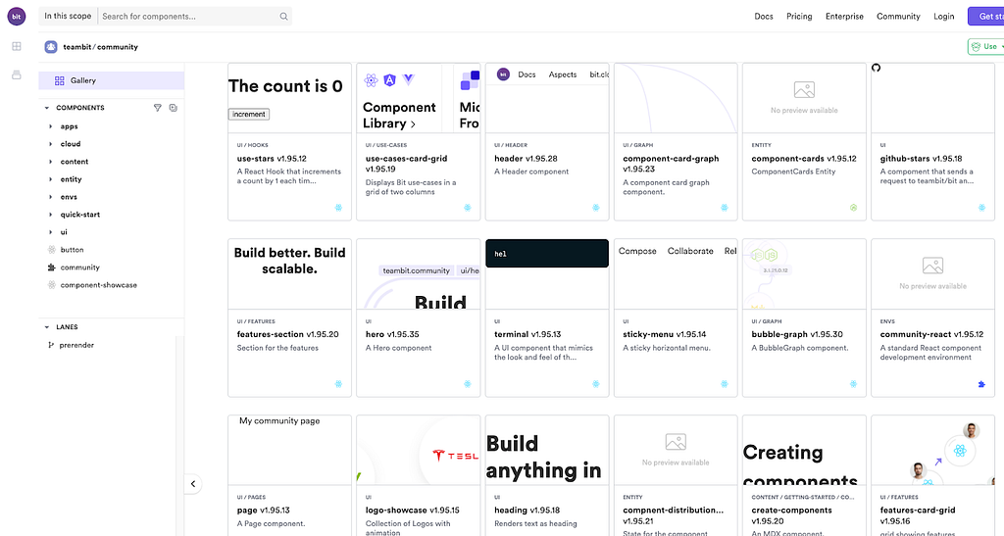Click React env icon on sticky-menu card
This screenshot has height=536, width=1004.
(725, 384)
